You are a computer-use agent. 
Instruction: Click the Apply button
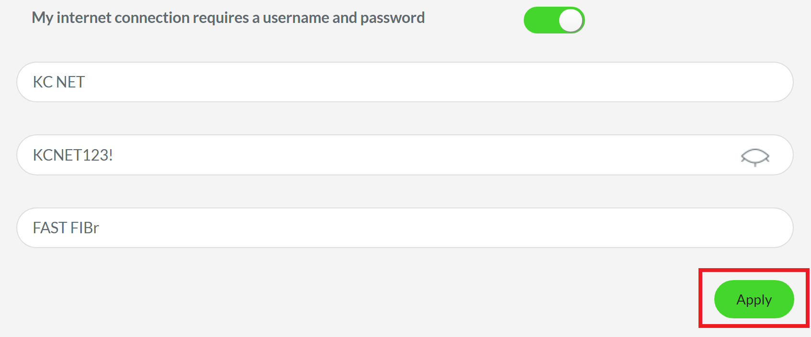coord(754,299)
